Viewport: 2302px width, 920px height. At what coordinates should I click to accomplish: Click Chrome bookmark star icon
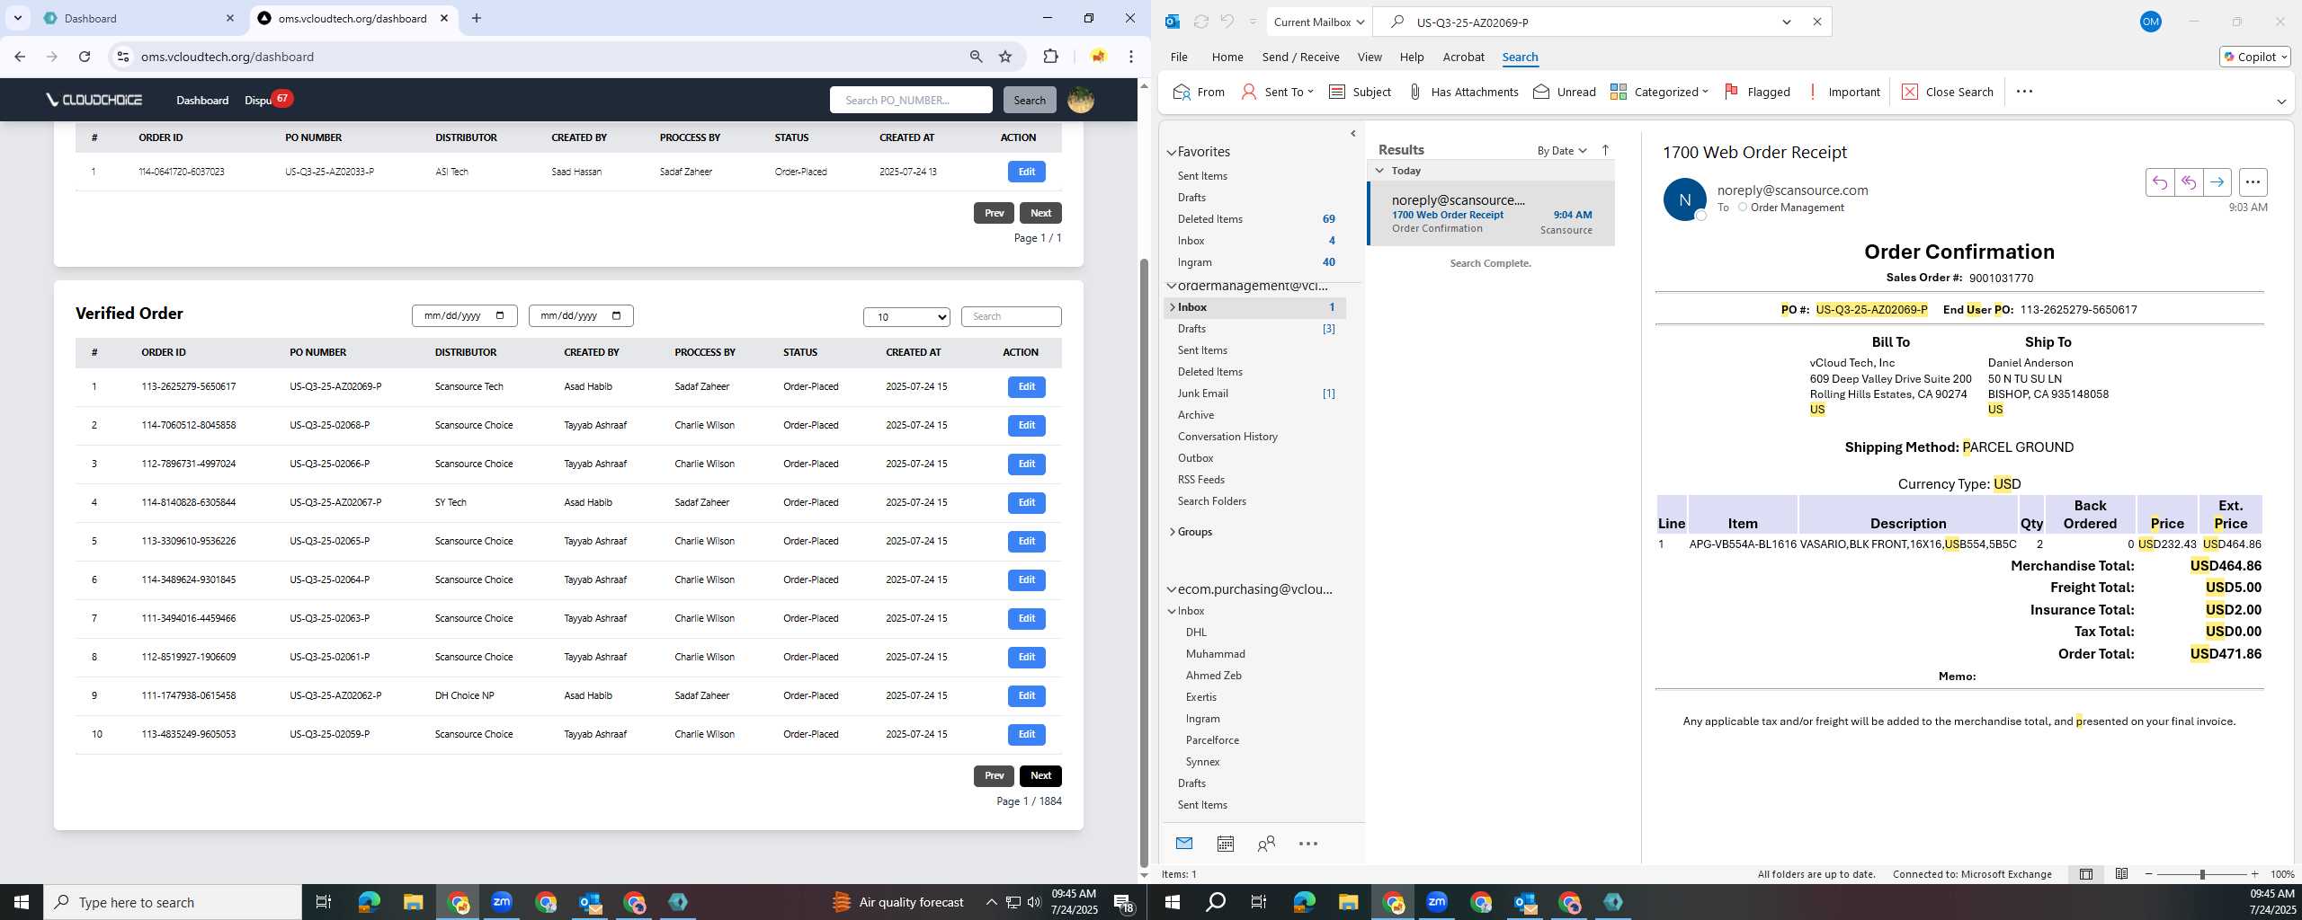1005,57
